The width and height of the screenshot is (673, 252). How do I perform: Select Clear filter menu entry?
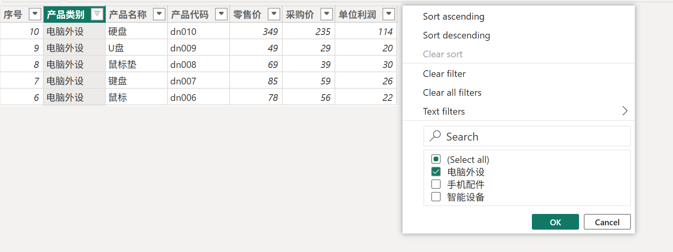(x=444, y=74)
